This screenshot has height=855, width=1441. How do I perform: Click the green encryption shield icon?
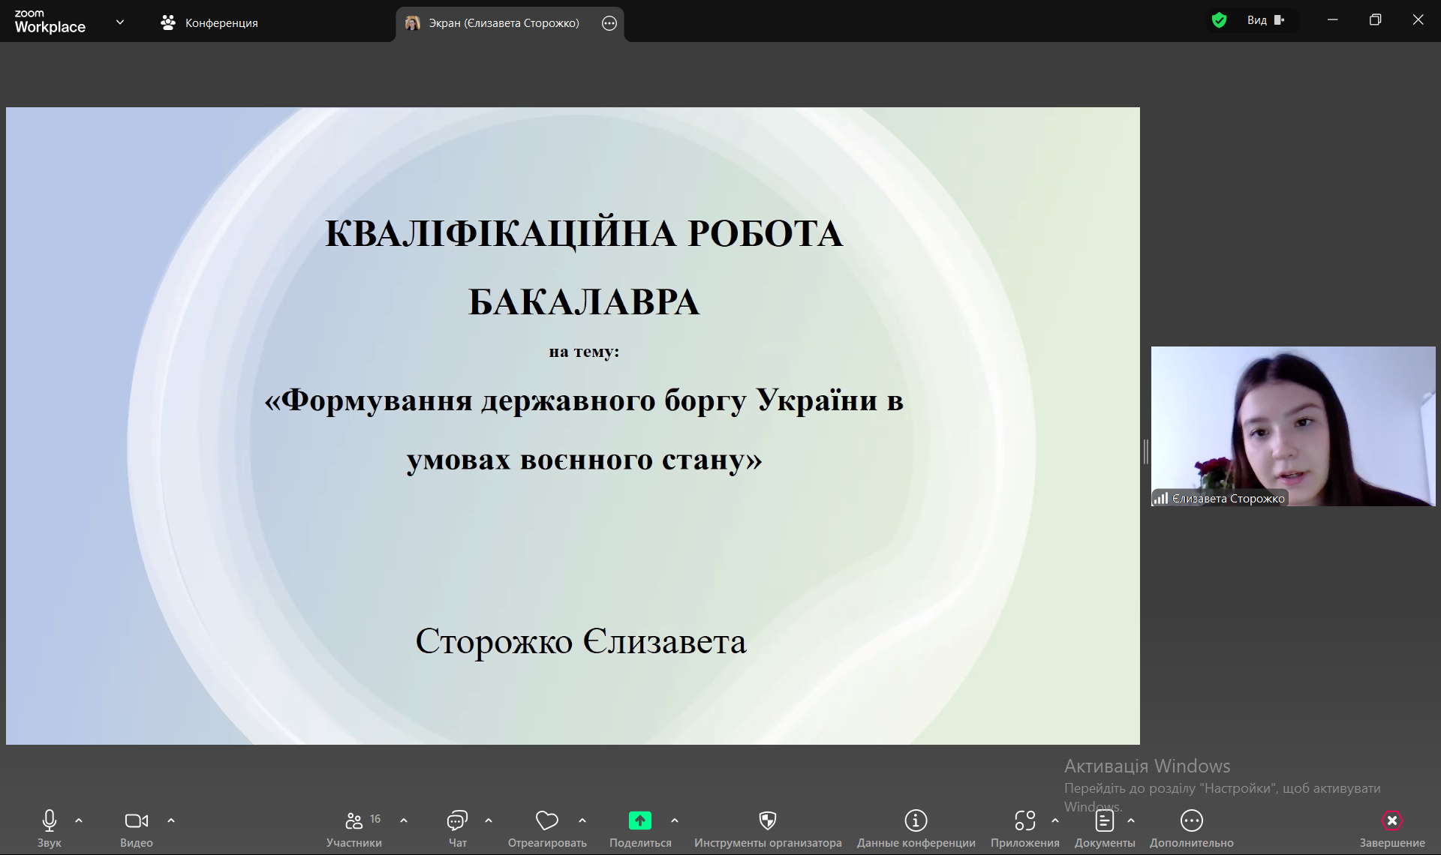(x=1219, y=20)
